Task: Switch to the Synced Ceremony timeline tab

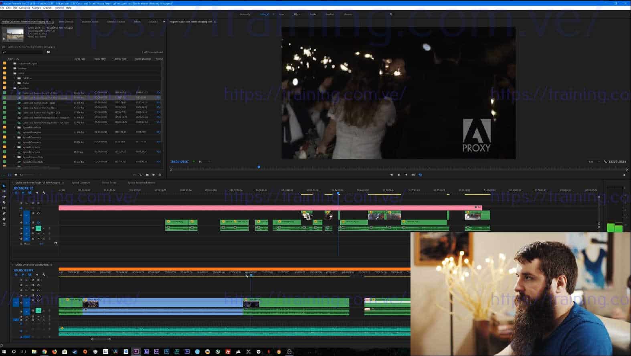Action: (x=81, y=183)
